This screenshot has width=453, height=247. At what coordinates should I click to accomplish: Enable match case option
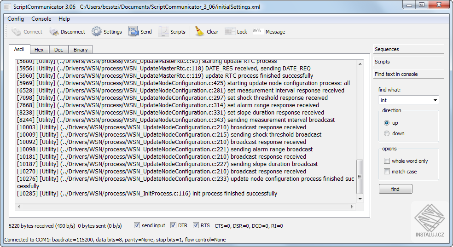387,172
